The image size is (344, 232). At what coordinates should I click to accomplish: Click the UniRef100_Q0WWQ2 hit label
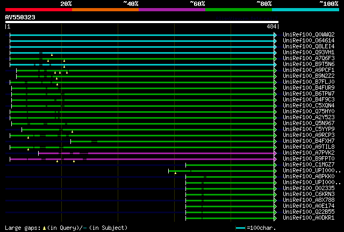coord(309,35)
